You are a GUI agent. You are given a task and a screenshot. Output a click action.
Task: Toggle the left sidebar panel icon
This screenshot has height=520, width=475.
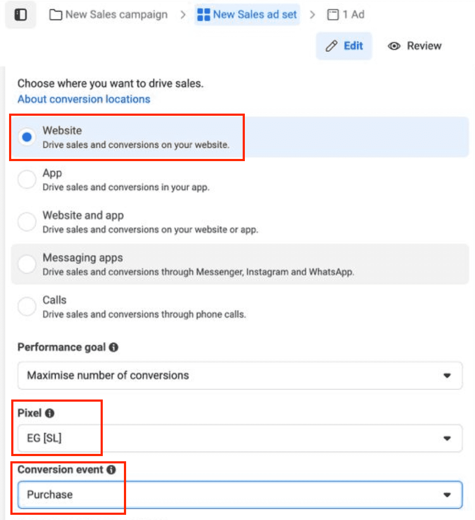[x=20, y=15]
